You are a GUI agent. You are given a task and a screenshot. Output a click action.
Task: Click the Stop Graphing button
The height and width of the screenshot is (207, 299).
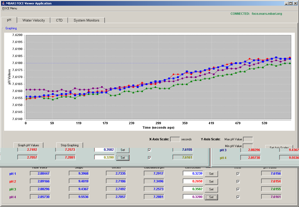click(70, 145)
